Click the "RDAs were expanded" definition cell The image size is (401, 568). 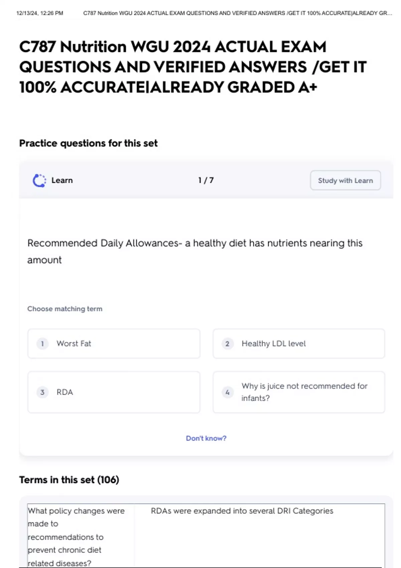click(x=242, y=511)
